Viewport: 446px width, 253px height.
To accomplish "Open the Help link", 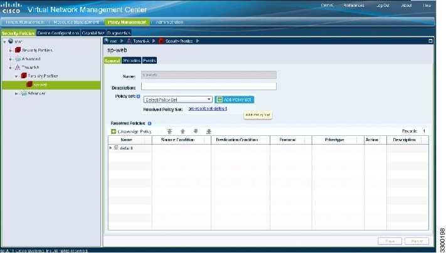I will 427,6.
